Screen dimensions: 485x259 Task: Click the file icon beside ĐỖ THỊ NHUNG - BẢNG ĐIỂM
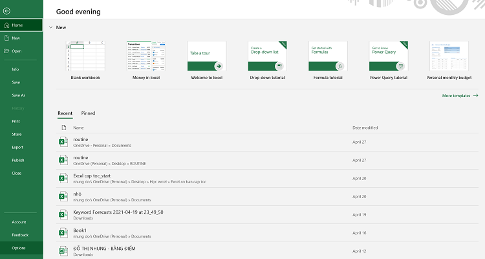click(x=63, y=251)
